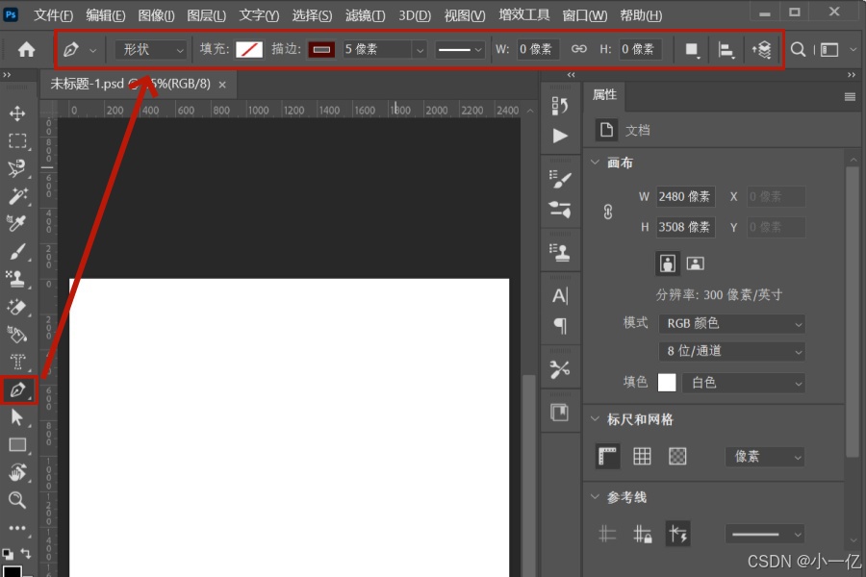
Task: Open the path operations button
Action: tap(692, 50)
